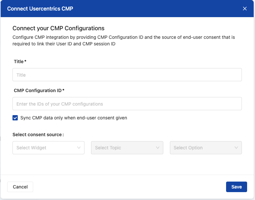Click the chevron arrow in Select Widget
255x200 pixels.
click(x=79, y=148)
